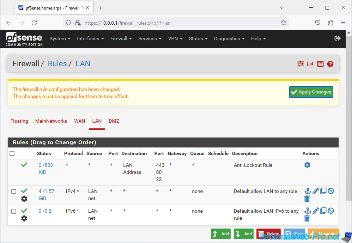Expand the Firewall dropdown menu
Image resolution: width=352 pixels, height=243 pixels.
121,39
